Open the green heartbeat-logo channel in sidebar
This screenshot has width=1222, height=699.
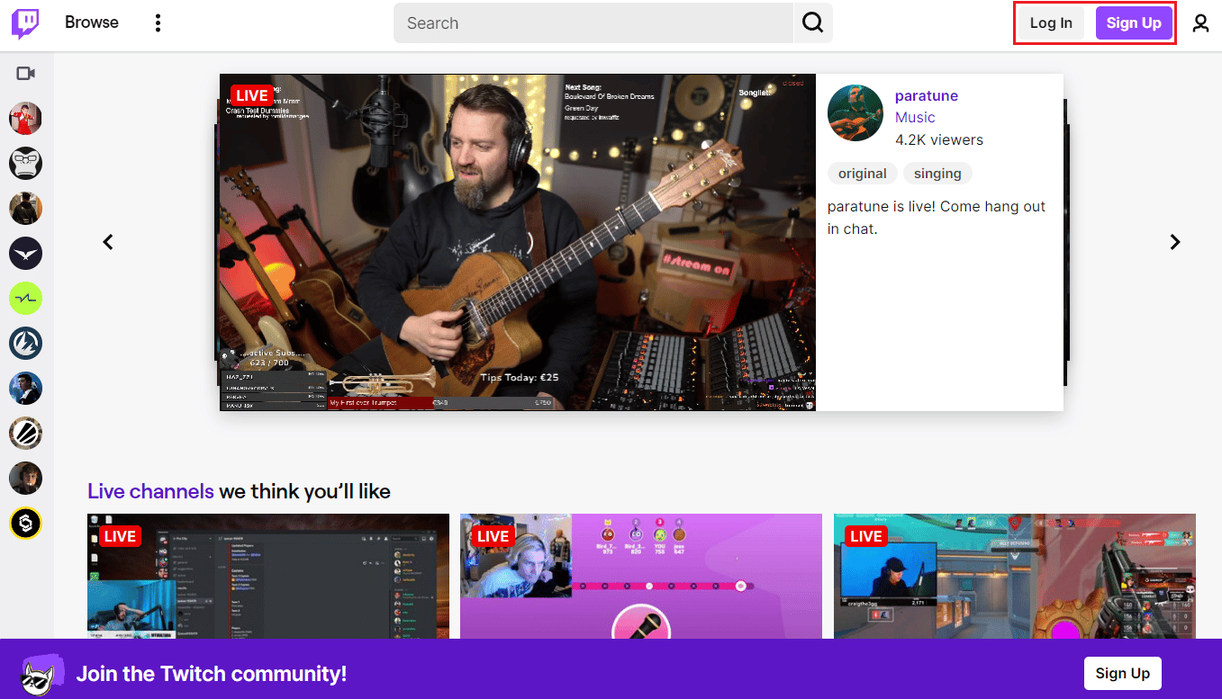tap(25, 298)
